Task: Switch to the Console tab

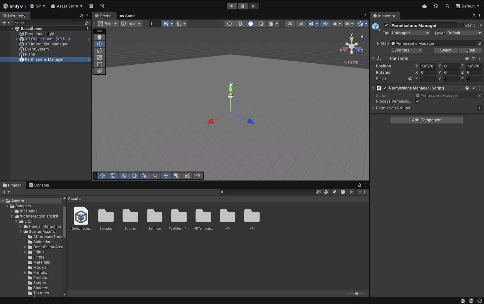Action: [x=39, y=185]
